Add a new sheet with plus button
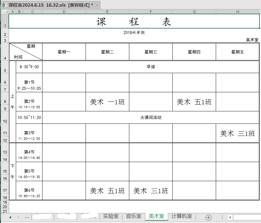 208,217
